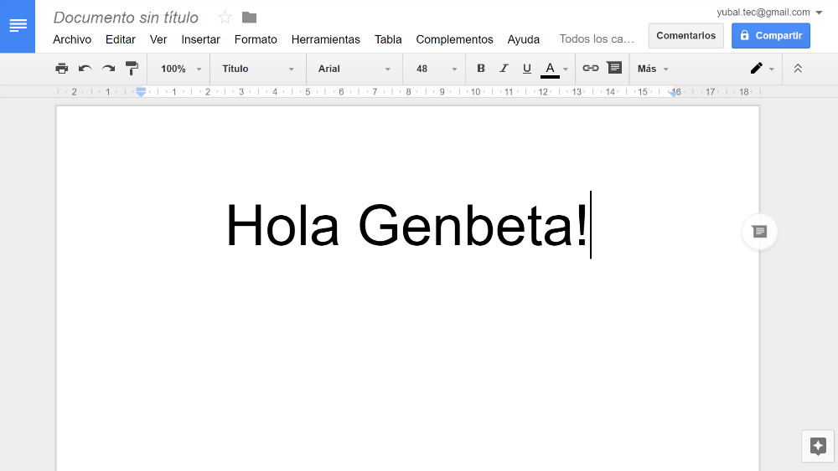Viewport: 838px width, 471px height.
Task: Toggle underline formatting
Action: tap(527, 69)
